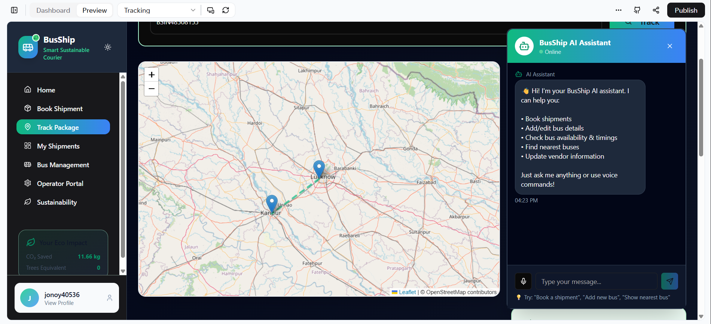
Task: Click the CO₂ Saved 11.66 kg value
Action: (x=89, y=257)
